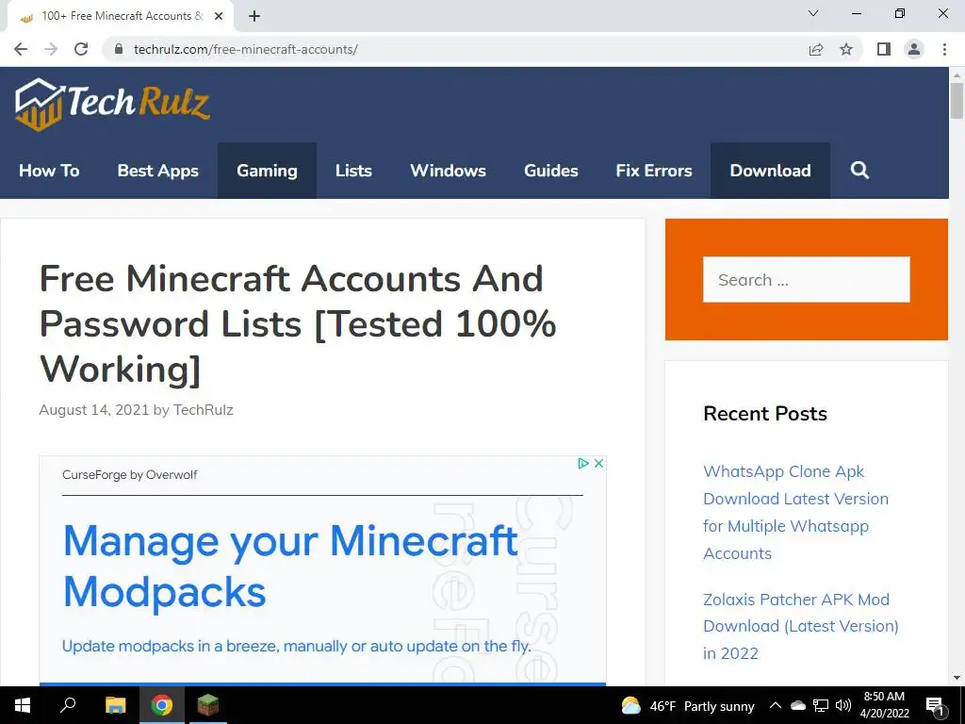Open network settings tray icon
Screen dimensions: 965x724
click(x=821, y=705)
